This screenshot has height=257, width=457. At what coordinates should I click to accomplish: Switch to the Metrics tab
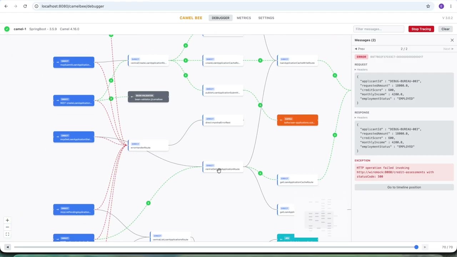coord(244,18)
